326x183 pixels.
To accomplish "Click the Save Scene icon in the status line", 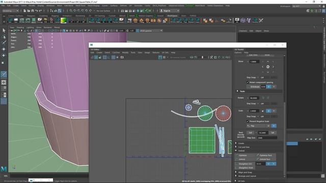I will click(x=33, y=11).
